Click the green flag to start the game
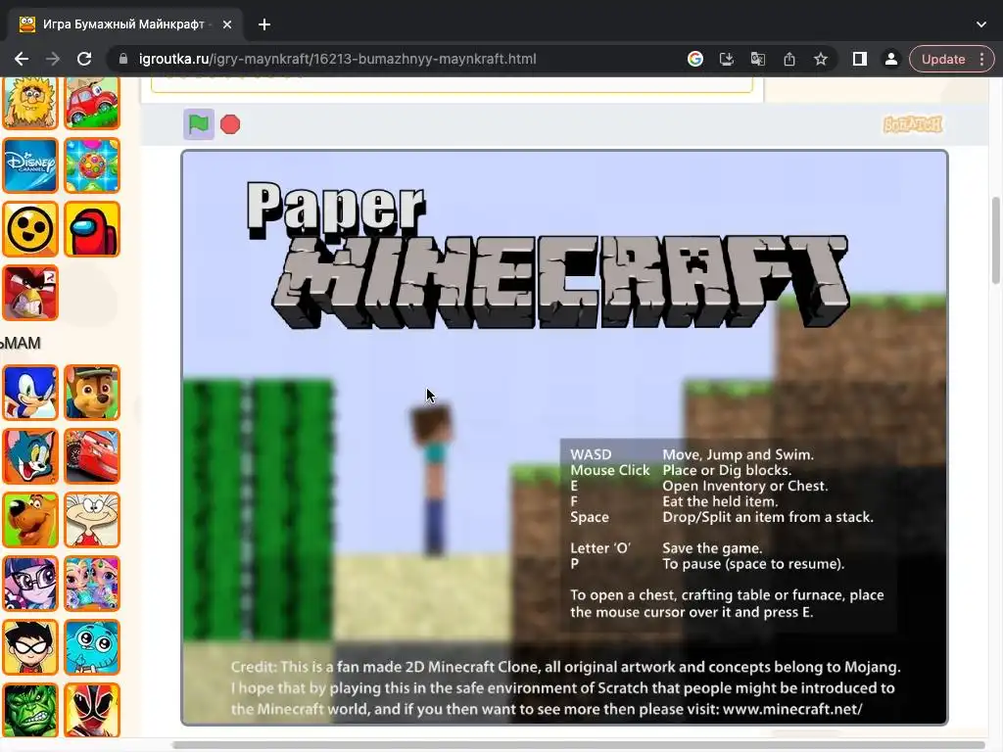1003x752 pixels. (198, 124)
